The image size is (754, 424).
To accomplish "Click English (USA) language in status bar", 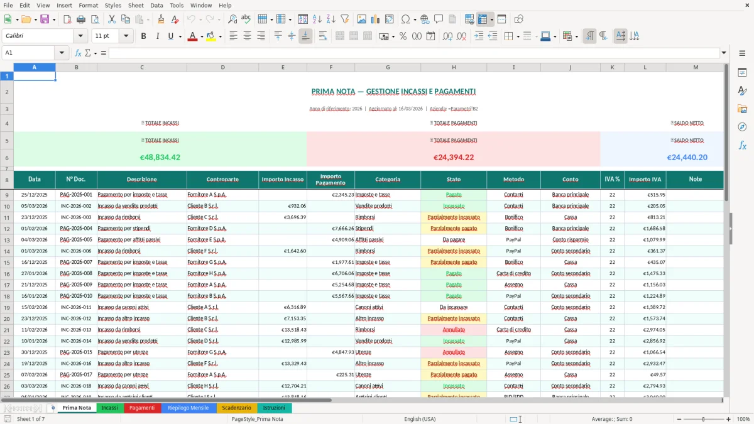I will (420, 419).
